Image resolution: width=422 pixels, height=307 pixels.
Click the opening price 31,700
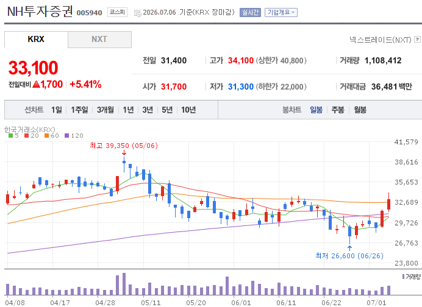(174, 86)
